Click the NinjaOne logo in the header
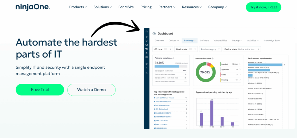 click(33, 7)
